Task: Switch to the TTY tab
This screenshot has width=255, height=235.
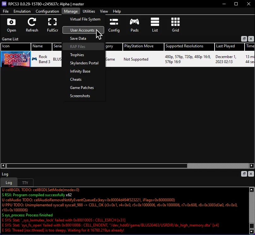Action: tap(25, 182)
